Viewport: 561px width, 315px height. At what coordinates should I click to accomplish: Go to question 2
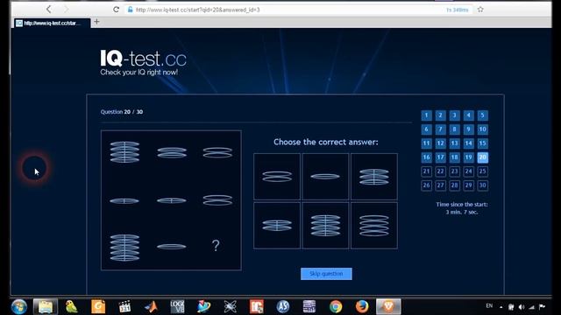click(x=440, y=115)
